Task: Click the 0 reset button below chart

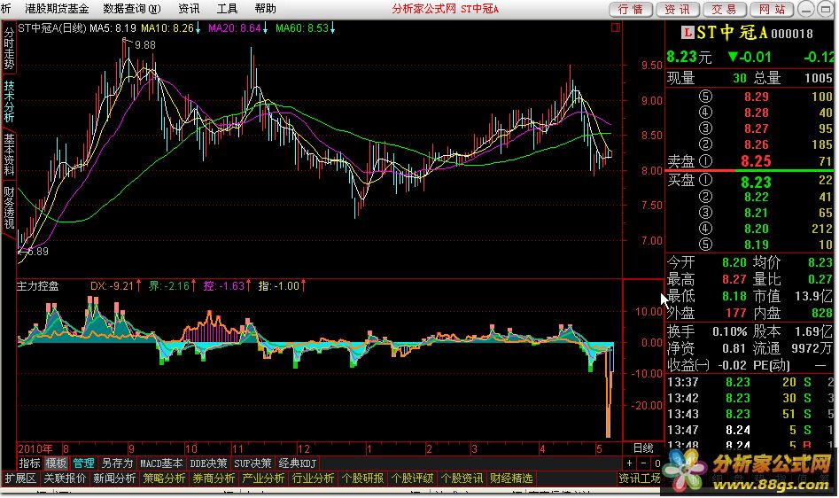Action: (657, 463)
